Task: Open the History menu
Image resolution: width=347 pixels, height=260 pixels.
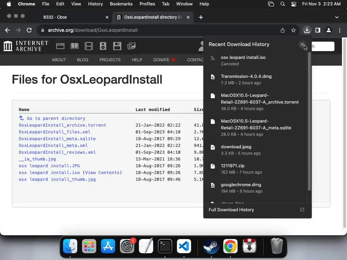Action: pyautogui.click(x=95, y=4)
